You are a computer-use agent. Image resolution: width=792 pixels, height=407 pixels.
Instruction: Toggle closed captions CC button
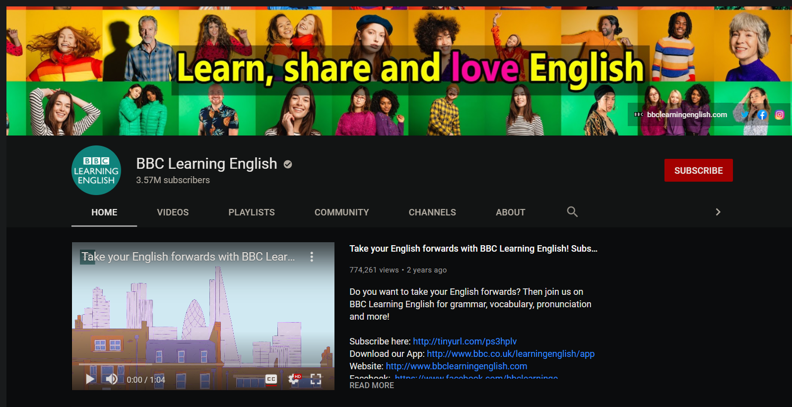pos(271,379)
